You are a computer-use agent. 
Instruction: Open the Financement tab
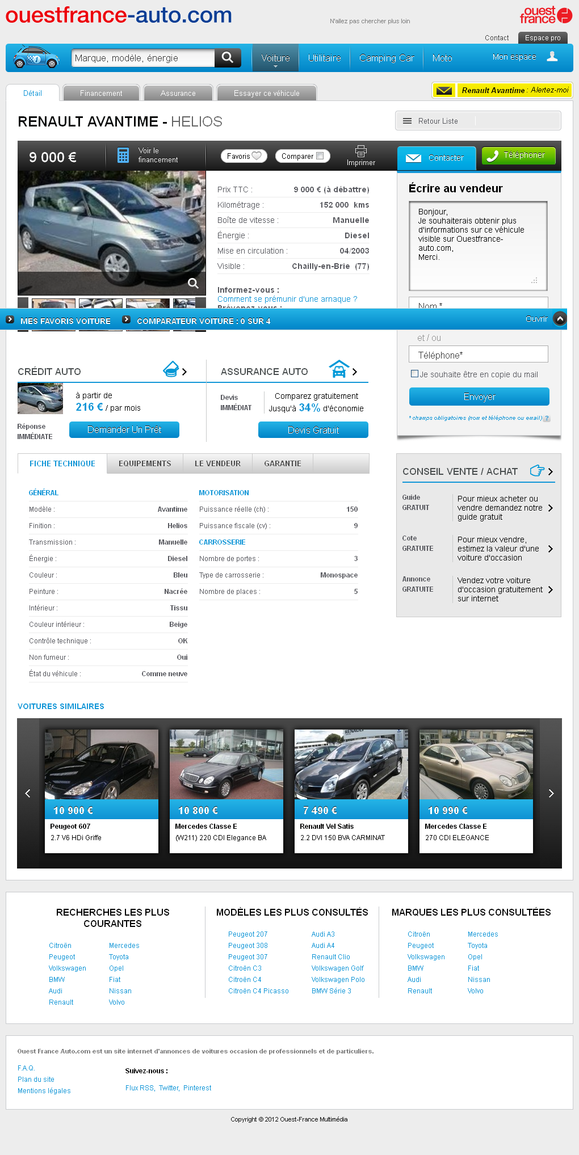(101, 93)
